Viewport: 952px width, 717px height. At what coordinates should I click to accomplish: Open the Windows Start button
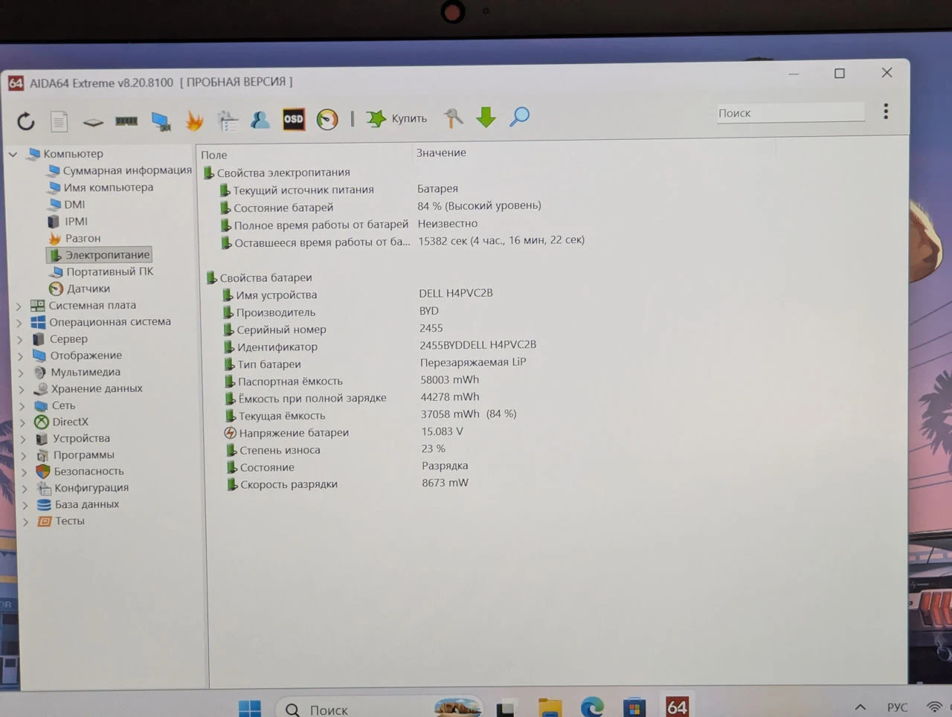[x=250, y=708]
